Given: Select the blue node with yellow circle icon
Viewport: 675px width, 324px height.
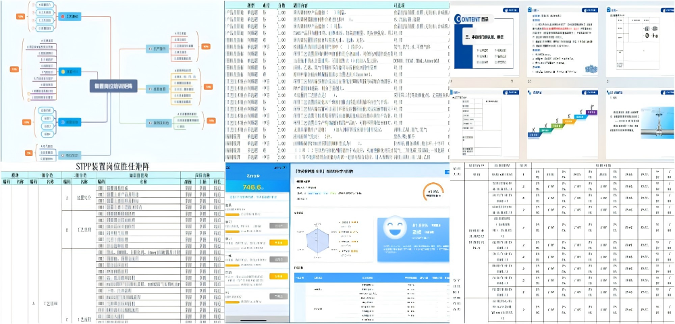Looking at the screenshot, I should click(70, 71).
